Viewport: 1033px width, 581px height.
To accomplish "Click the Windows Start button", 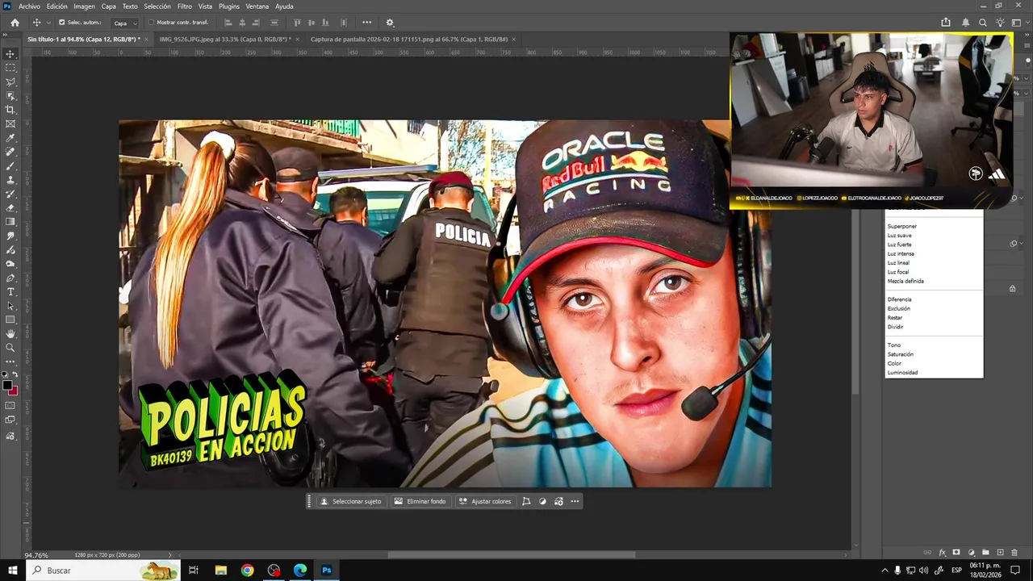I will click(x=13, y=571).
